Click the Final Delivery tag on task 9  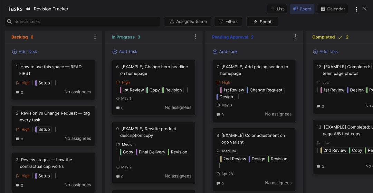click(x=151, y=152)
